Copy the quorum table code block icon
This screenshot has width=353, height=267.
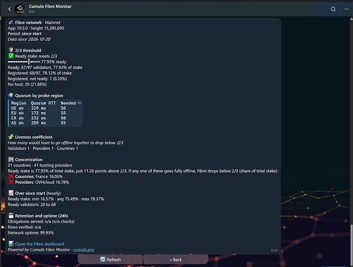pos(79,103)
